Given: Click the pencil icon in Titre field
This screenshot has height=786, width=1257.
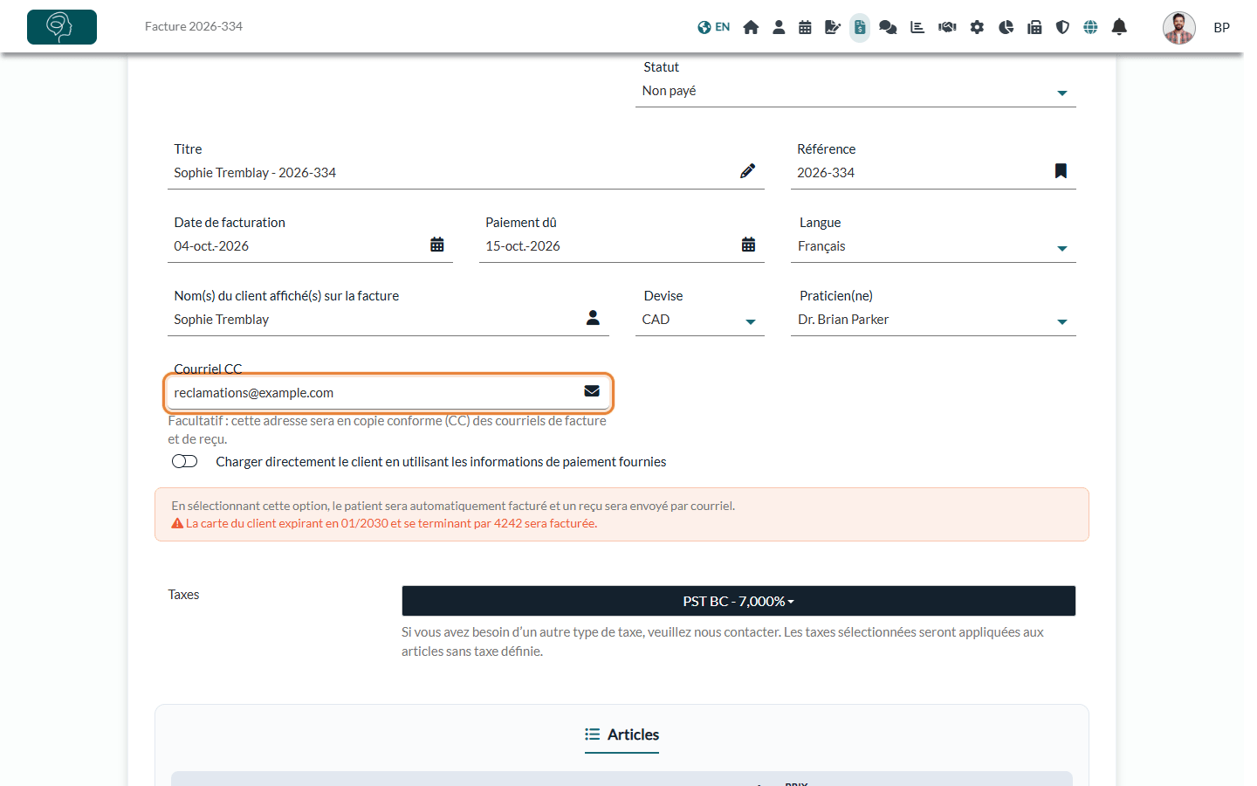Looking at the screenshot, I should (747, 171).
